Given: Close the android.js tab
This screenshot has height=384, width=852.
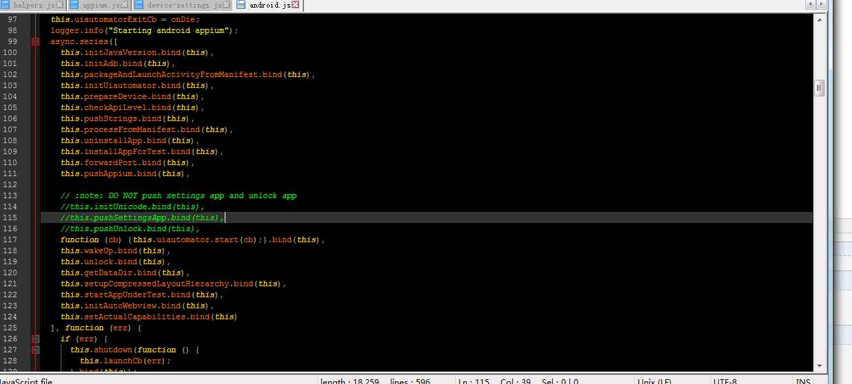Looking at the screenshot, I should tap(296, 5).
